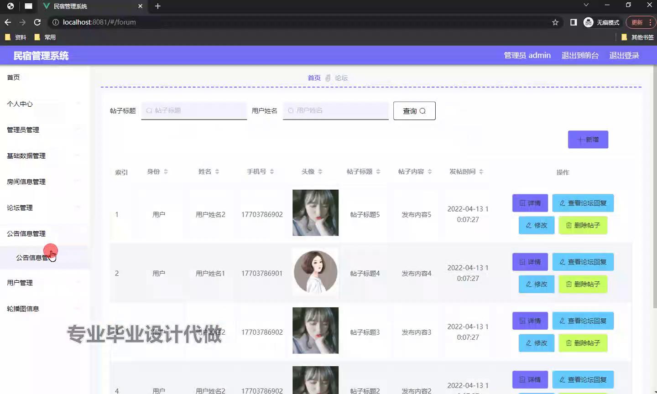
Task: Open avatar image of 帖子标题4 row
Action: [x=315, y=271]
